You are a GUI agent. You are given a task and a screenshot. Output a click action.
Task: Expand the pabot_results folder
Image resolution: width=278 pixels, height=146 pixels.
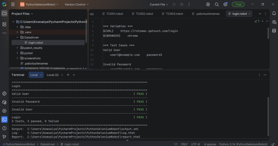[x=17, y=48]
